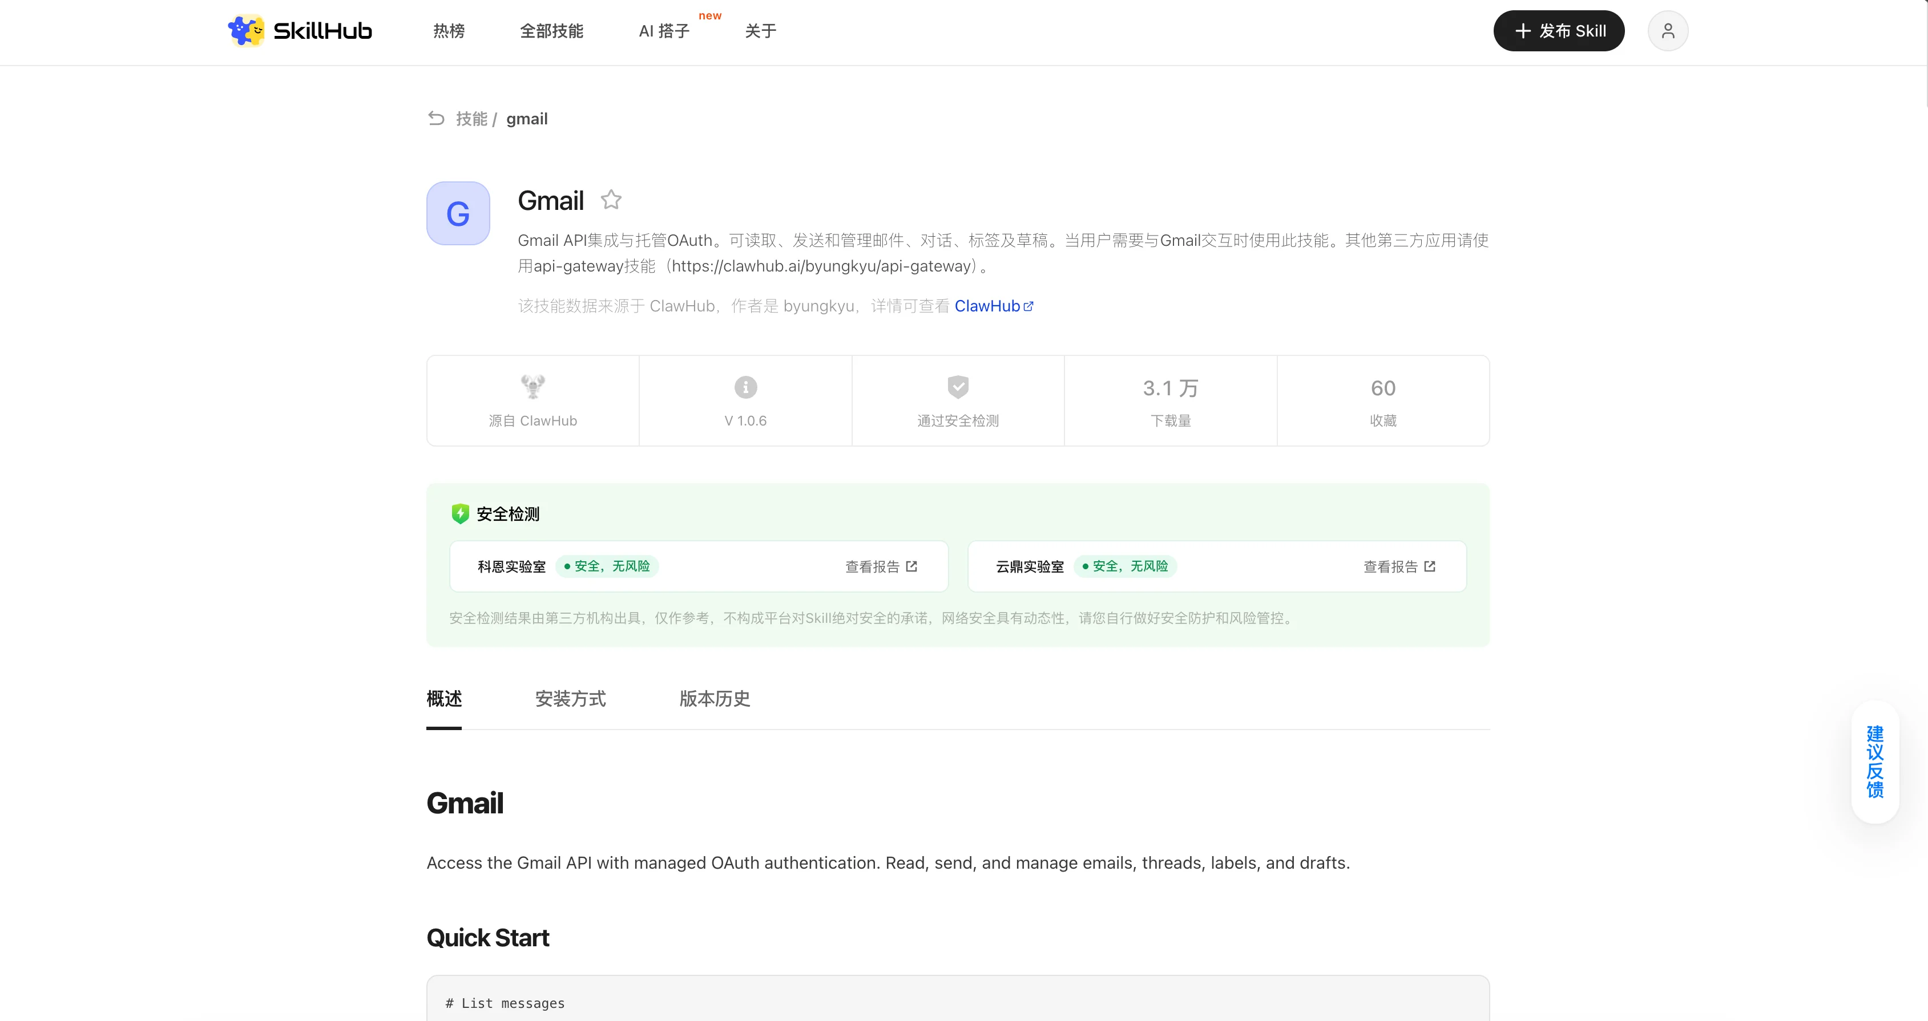This screenshot has height=1021, width=1928.
Task: View 云鼎实验室 report link
Action: click(x=1399, y=566)
